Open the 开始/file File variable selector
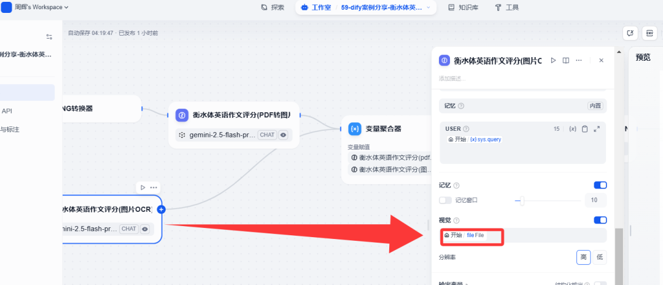663x285 pixels. [523, 235]
